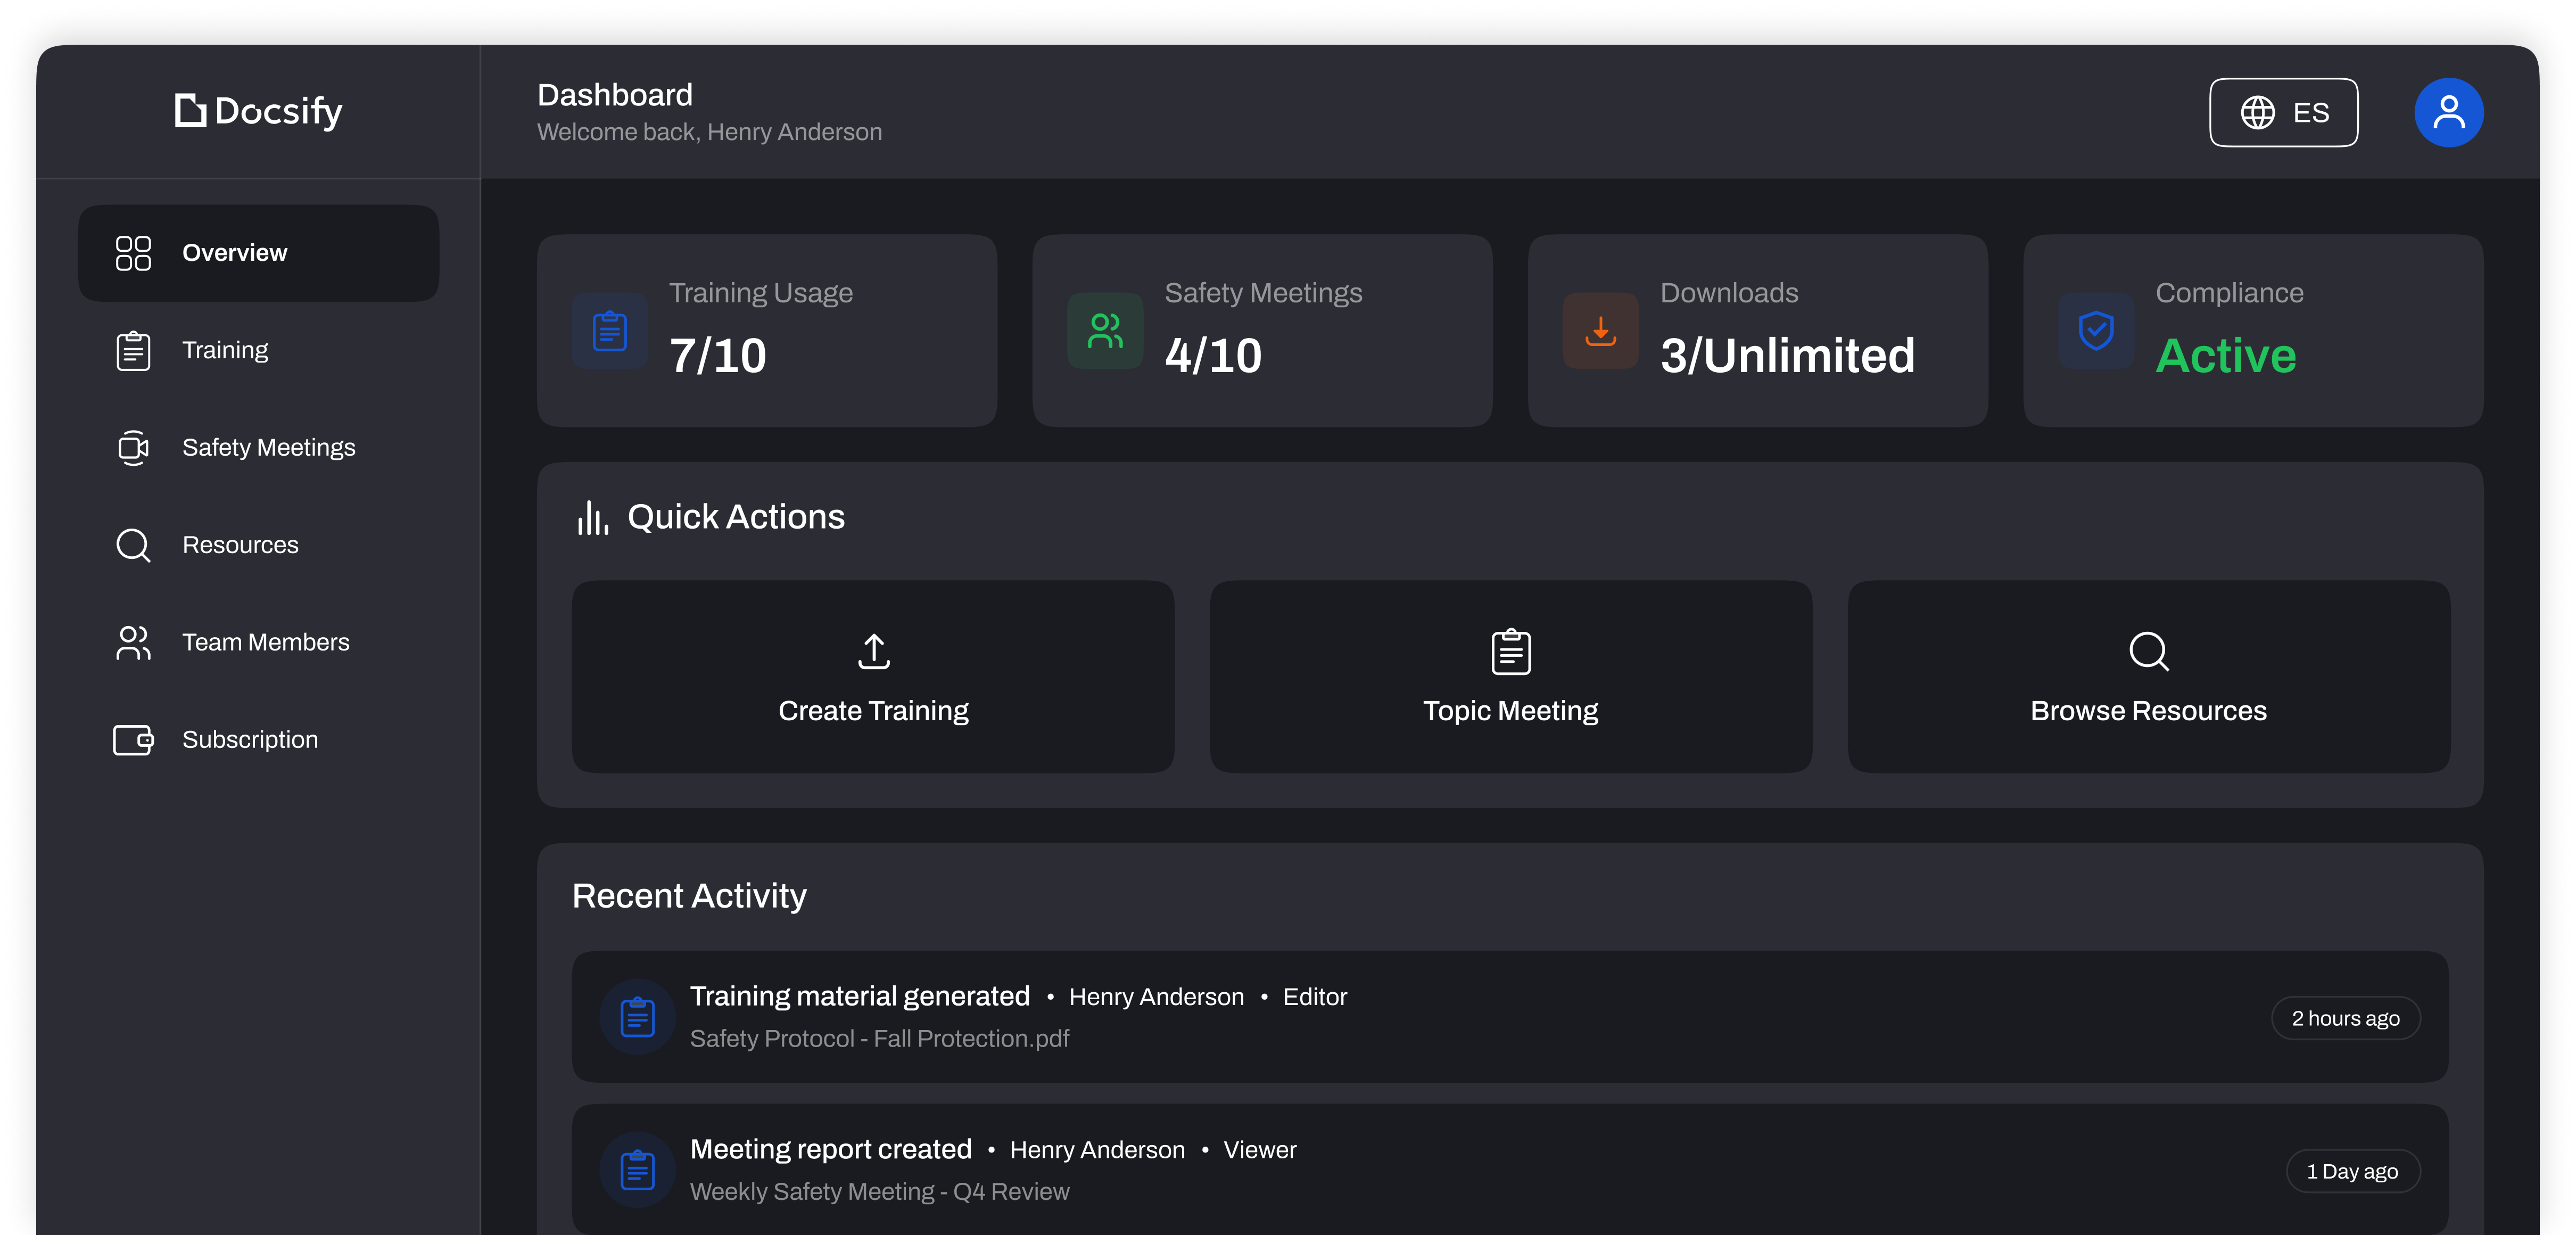Click Browse Resources quick action
Viewport: 2576px width, 1235px height.
2148,677
